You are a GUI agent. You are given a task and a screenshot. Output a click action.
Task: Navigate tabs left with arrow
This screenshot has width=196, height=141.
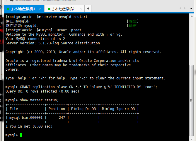180,8
